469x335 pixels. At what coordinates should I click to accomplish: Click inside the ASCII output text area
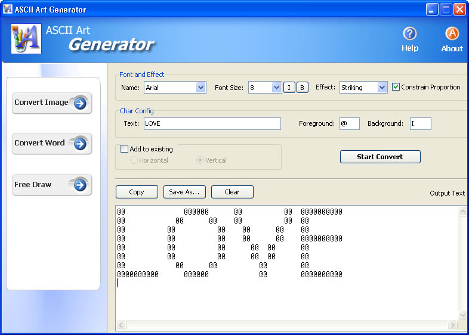point(286,263)
